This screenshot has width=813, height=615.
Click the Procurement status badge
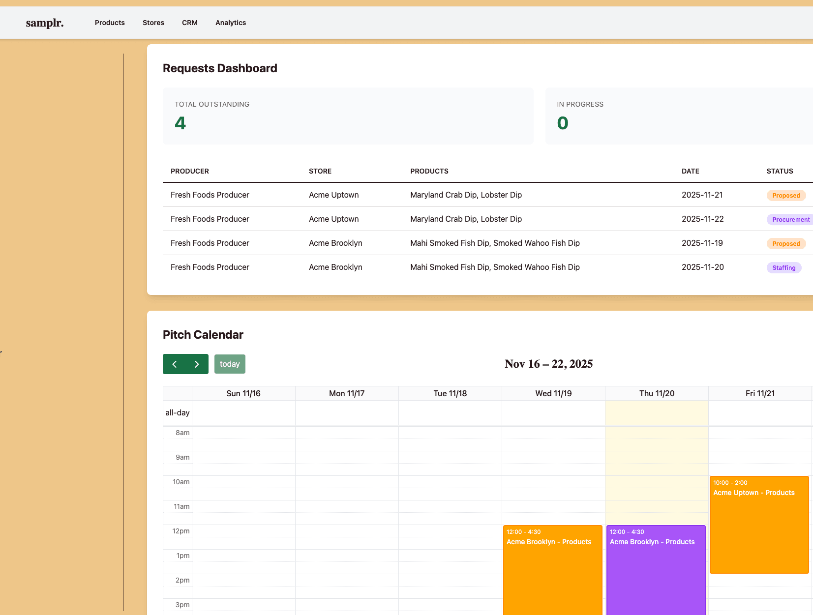click(790, 220)
